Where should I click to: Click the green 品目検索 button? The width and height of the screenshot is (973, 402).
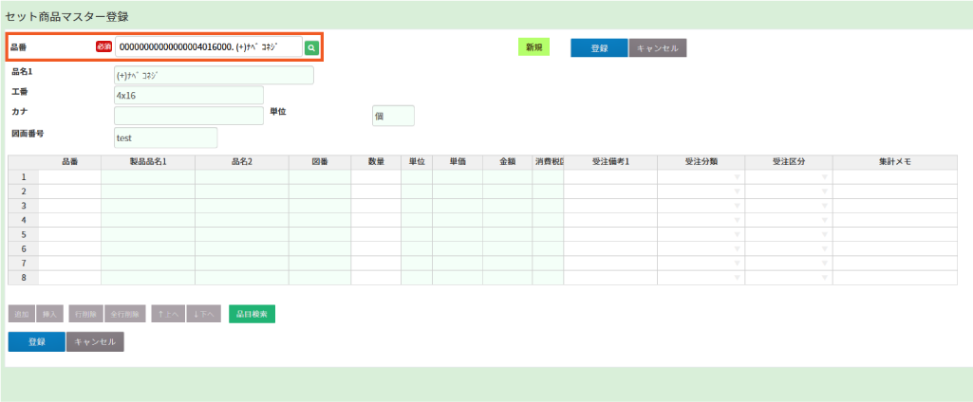[x=252, y=314]
